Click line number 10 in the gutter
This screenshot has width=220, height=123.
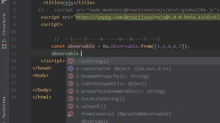(x=13, y=32)
